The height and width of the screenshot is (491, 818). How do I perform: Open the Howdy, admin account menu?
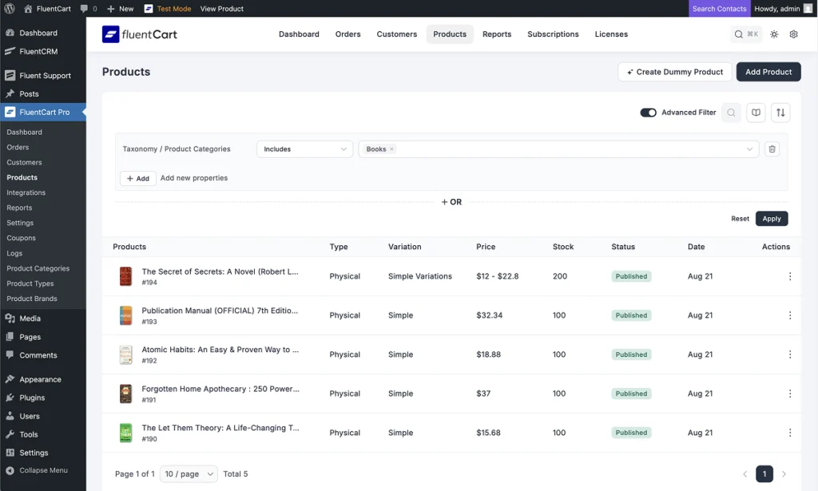pyautogui.click(x=783, y=8)
